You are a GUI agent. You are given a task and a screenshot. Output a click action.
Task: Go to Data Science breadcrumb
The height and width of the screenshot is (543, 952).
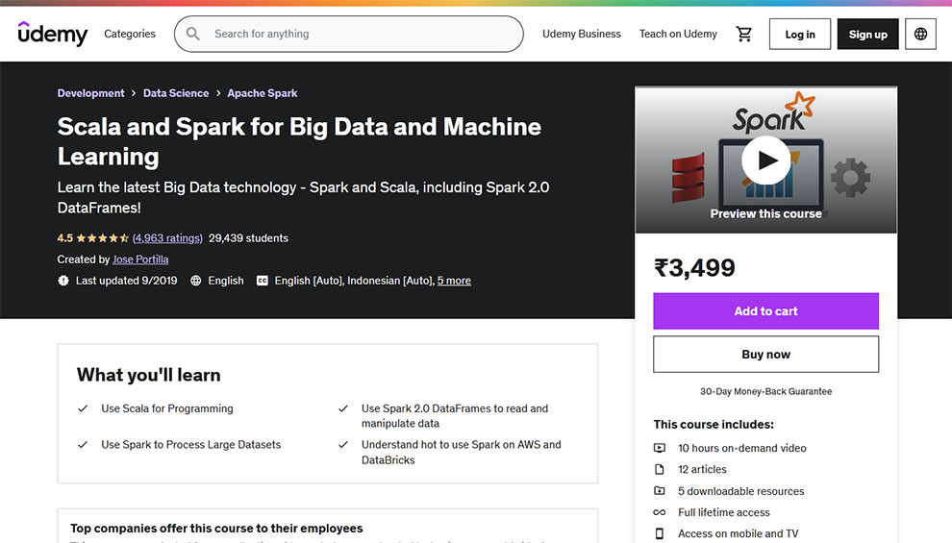click(176, 93)
